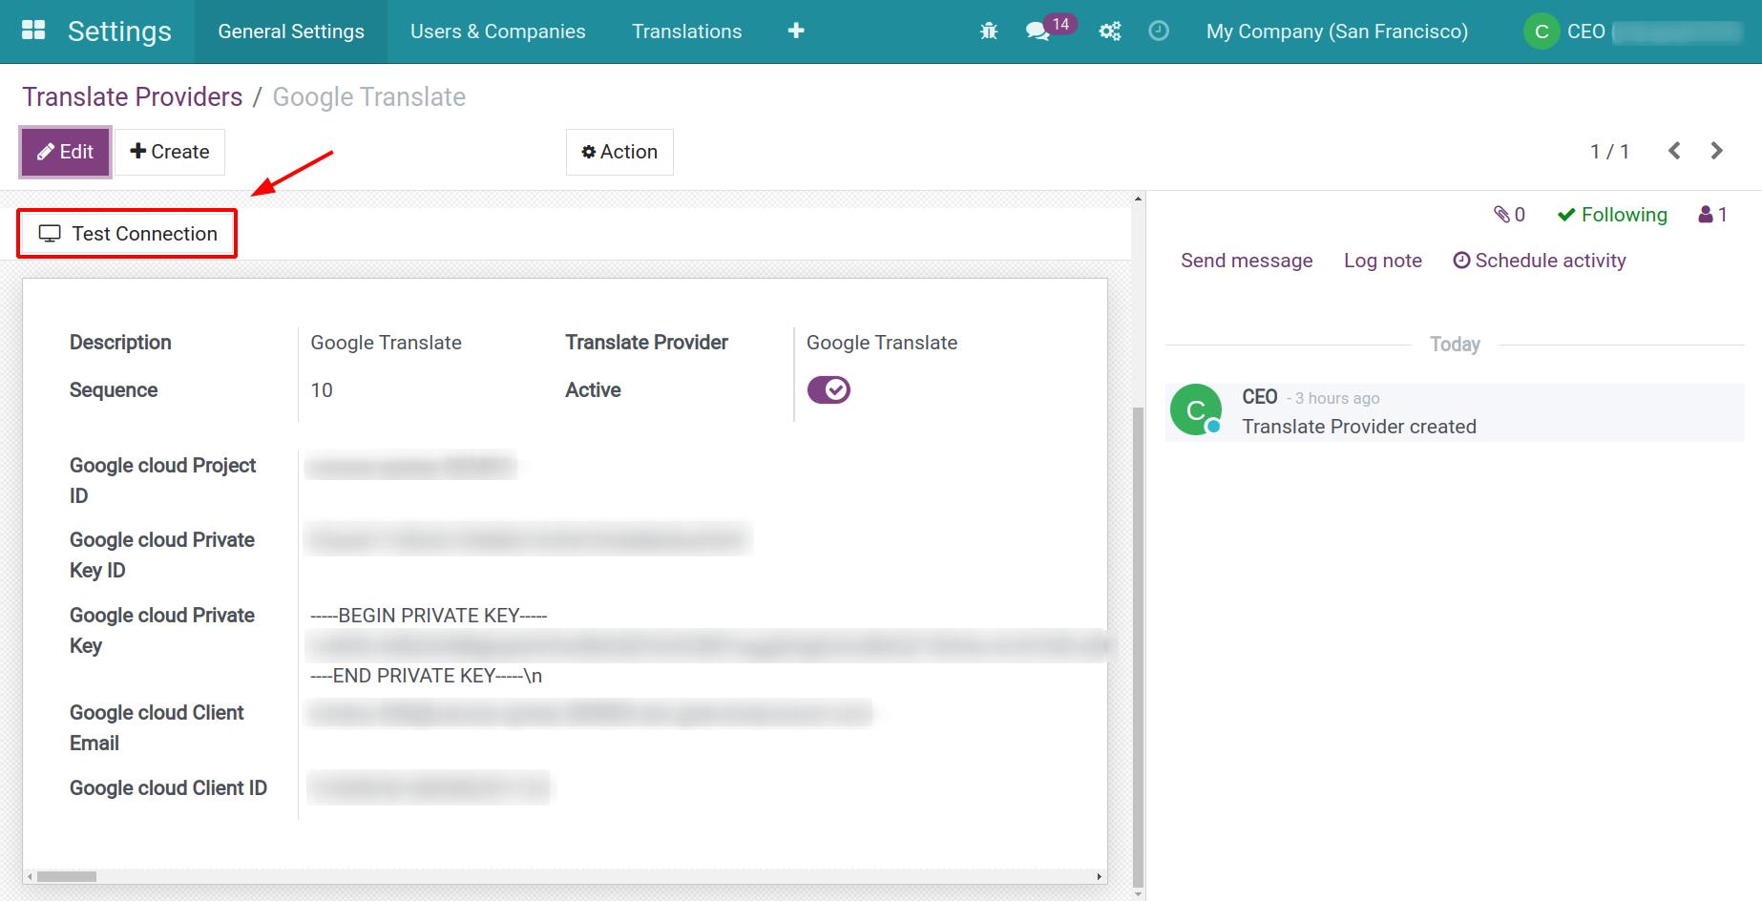
Task: Open developer tools via the gears icon
Action: [x=1109, y=31]
